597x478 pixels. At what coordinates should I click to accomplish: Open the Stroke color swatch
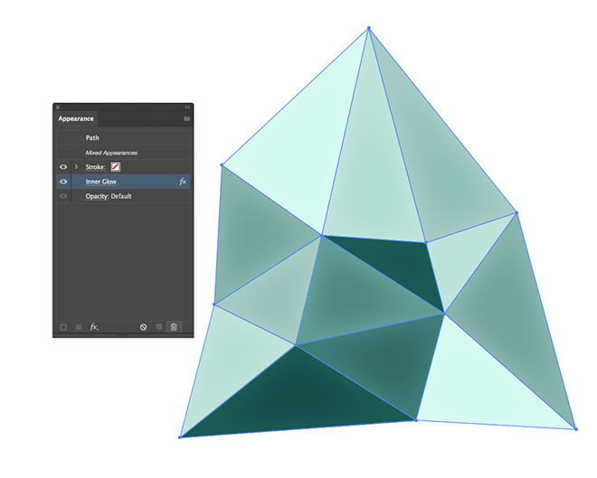(116, 167)
